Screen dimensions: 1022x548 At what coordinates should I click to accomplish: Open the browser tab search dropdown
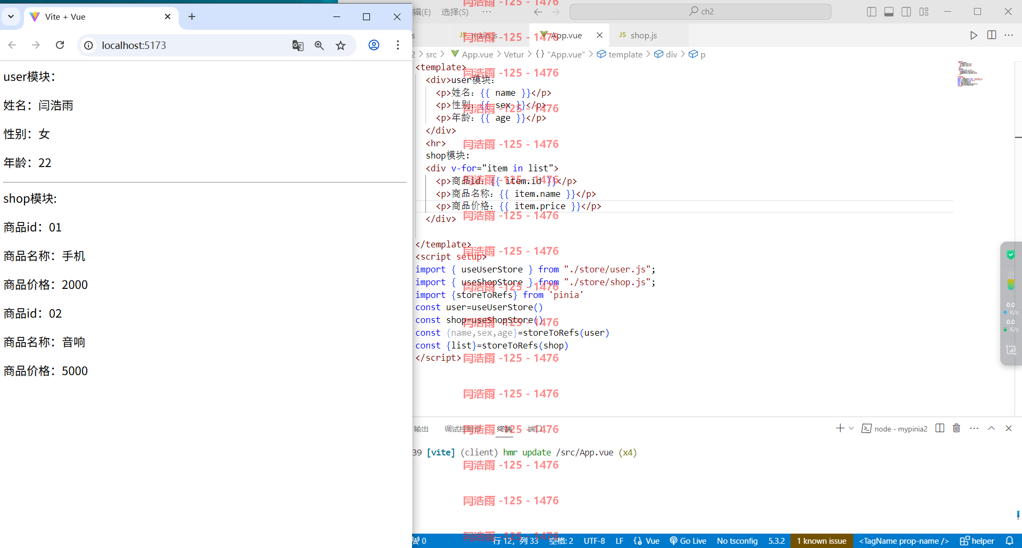pos(11,16)
